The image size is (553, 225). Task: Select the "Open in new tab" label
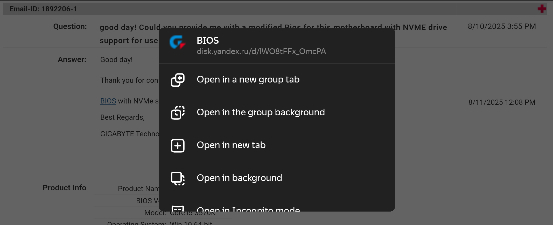(x=231, y=145)
